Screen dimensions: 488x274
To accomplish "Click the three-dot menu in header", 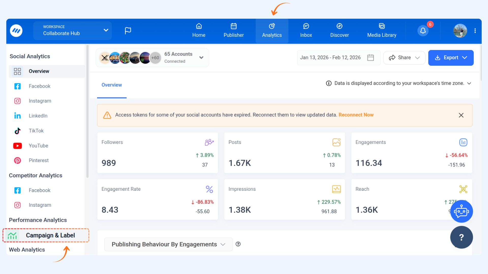I will (x=475, y=31).
